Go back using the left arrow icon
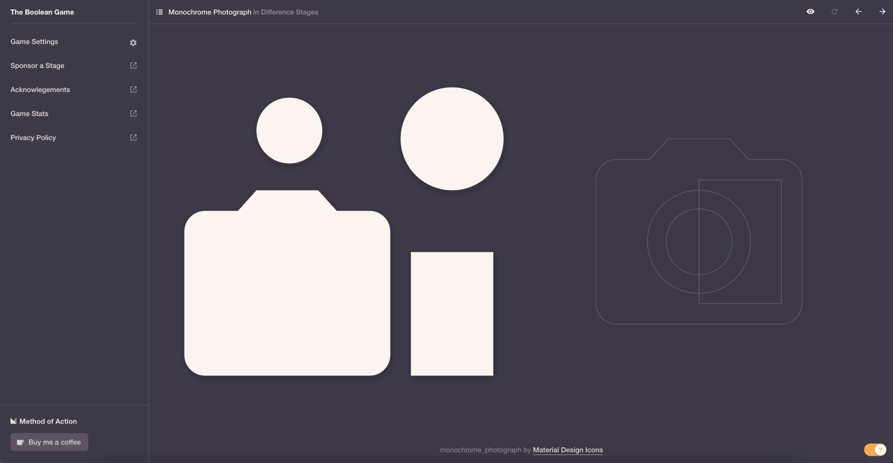 tap(858, 12)
